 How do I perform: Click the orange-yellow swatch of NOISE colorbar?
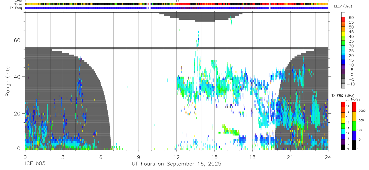tap(354, 116)
